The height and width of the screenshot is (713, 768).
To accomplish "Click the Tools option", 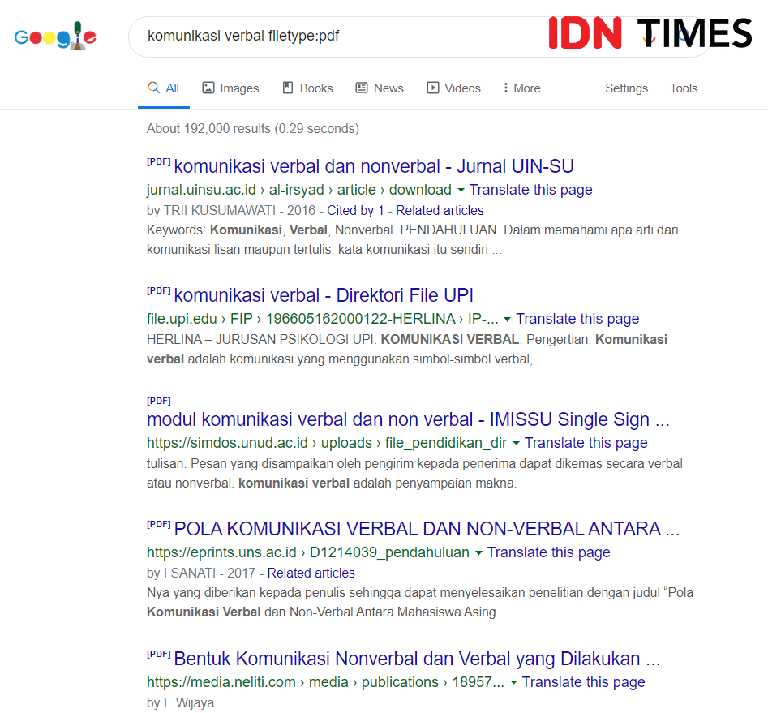I will pyautogui.click(x=684, y=88).
